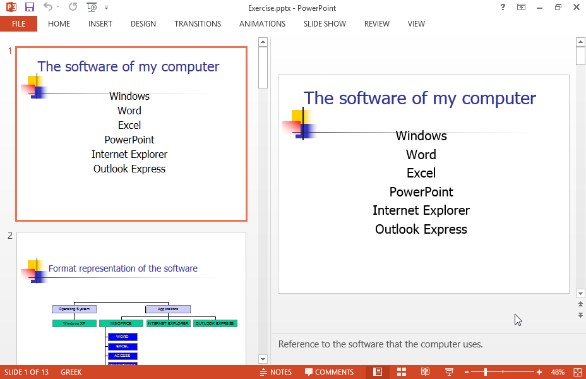Click the slide editor scrollbar thumb
The image size is (586, 379).
(x=580, y=56)
